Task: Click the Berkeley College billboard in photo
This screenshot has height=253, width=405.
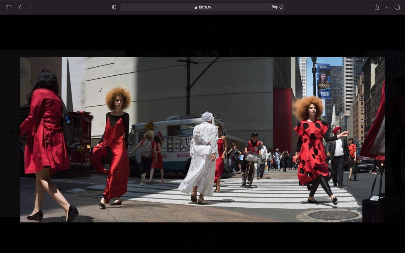Action: coord(324,81)
